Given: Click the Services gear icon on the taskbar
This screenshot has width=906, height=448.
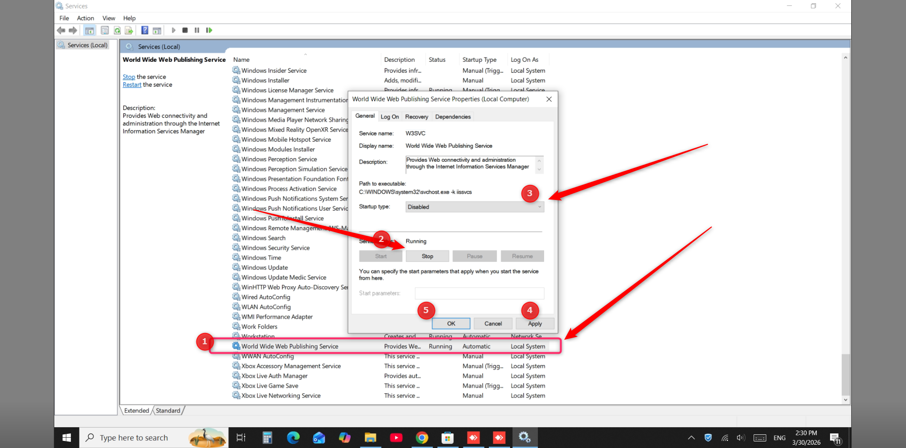Looking at the screenshot, I should tap(525, 438).
